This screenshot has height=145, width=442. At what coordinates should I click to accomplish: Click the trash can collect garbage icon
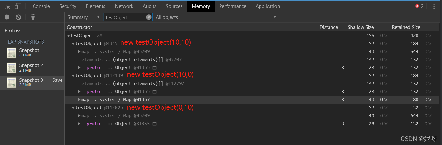tap(33, 17)
